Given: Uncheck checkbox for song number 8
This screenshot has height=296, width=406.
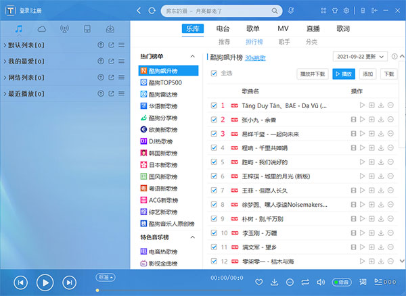Looking at the screenshot, I should coord(214,205).
